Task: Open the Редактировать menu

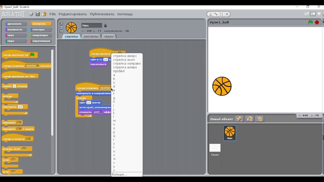Action: click(x=73, y=14)
